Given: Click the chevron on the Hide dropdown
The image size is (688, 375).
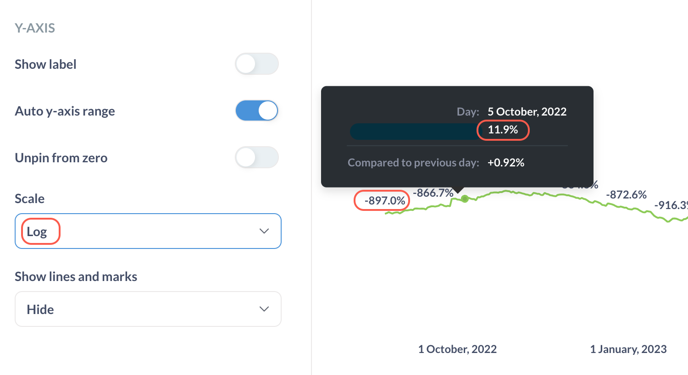Looking at the screenshot, I should 264,309.
